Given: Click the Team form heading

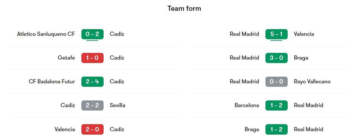Looking at the screenshot, I should [x=184, y=8].
